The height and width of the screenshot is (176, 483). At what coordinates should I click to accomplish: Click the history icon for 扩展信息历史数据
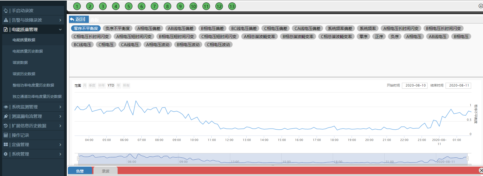tap(6, 126)
